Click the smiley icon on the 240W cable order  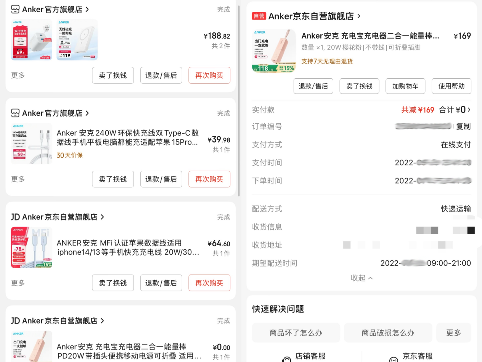click(x=14, y=113)
